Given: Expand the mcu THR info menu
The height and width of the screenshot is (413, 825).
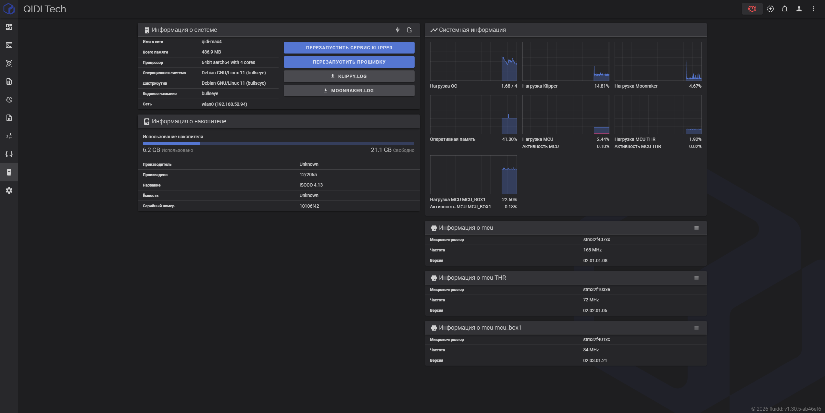Looking at the screenshot, I should pos(696,278).
